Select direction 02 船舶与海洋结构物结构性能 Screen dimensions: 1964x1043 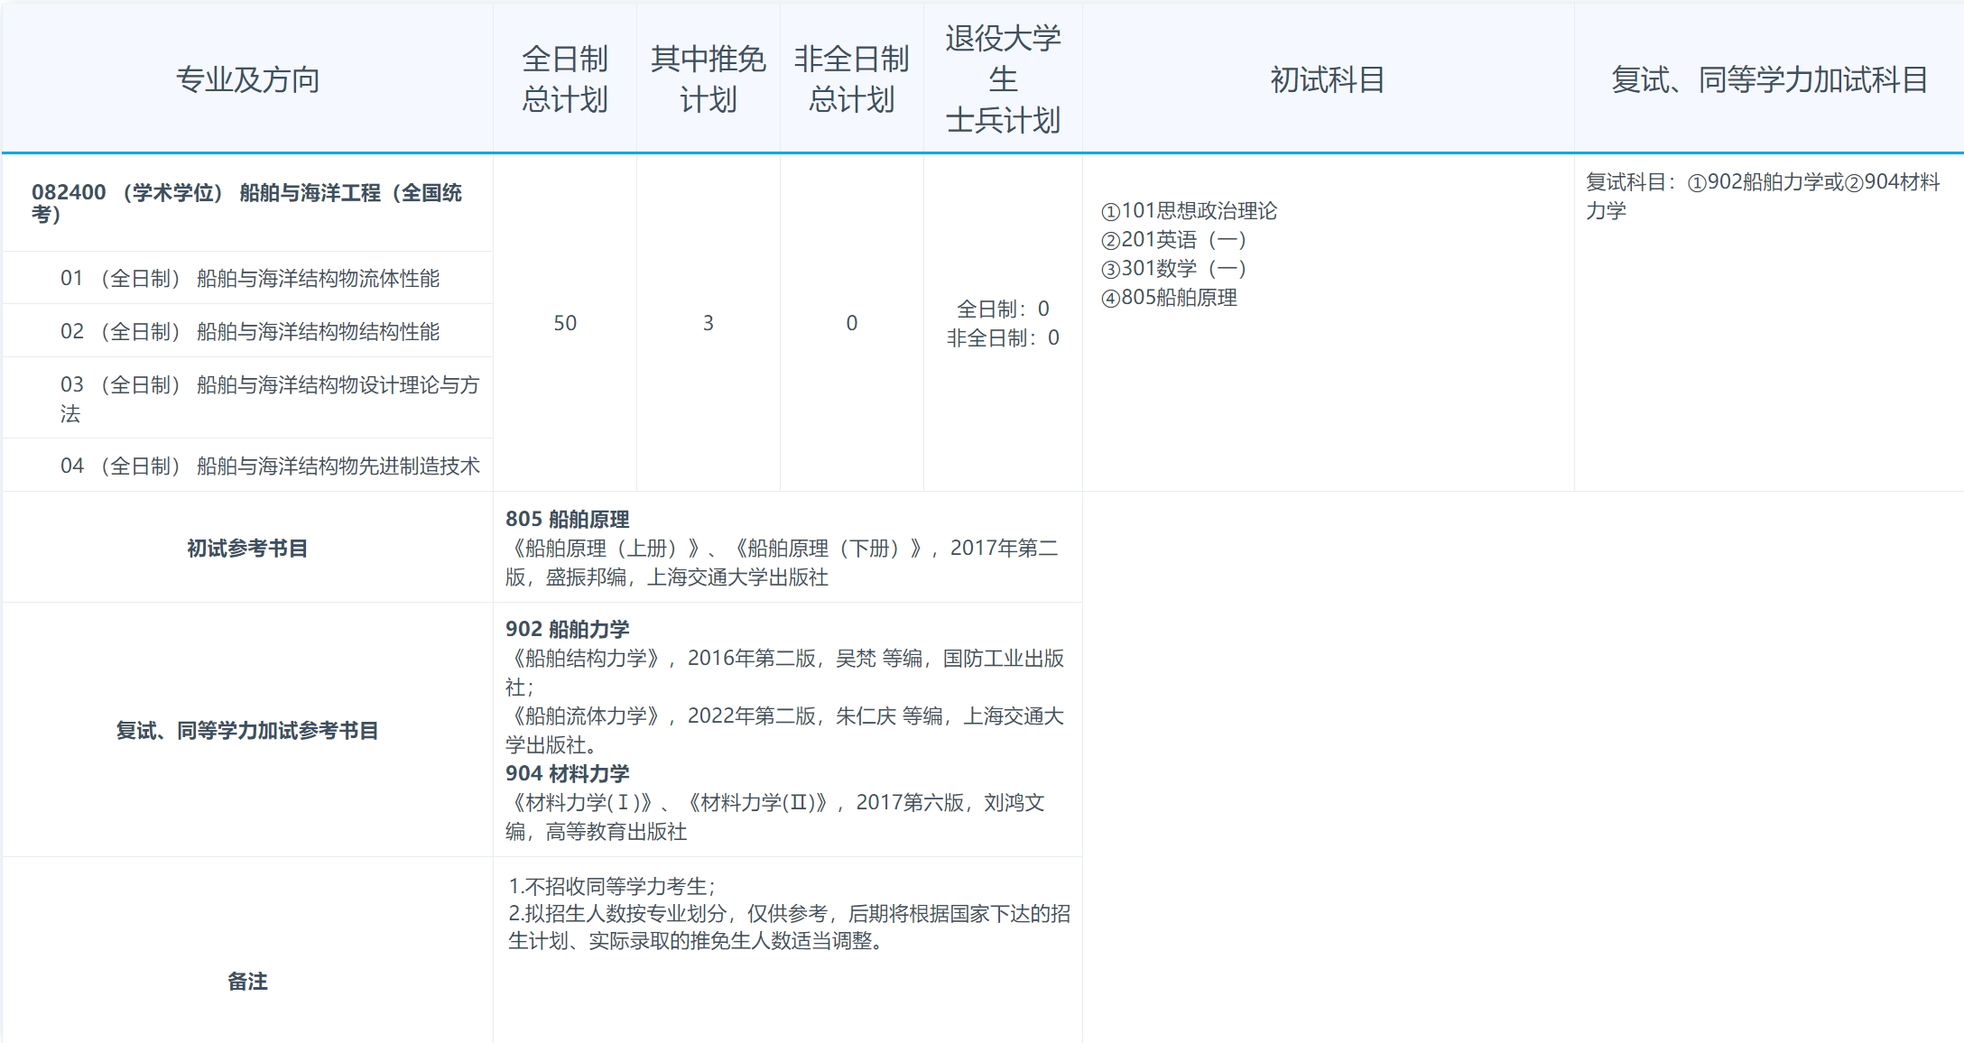tap(250, 331)
